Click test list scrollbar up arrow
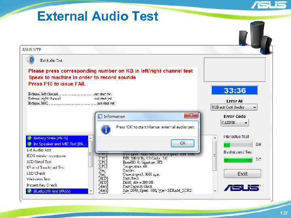Screen dimensions: 291x218 [x=91, y=138]
